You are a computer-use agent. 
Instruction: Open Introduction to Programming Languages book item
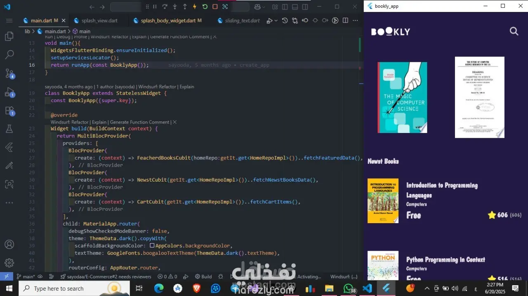[x=444, y=200]
